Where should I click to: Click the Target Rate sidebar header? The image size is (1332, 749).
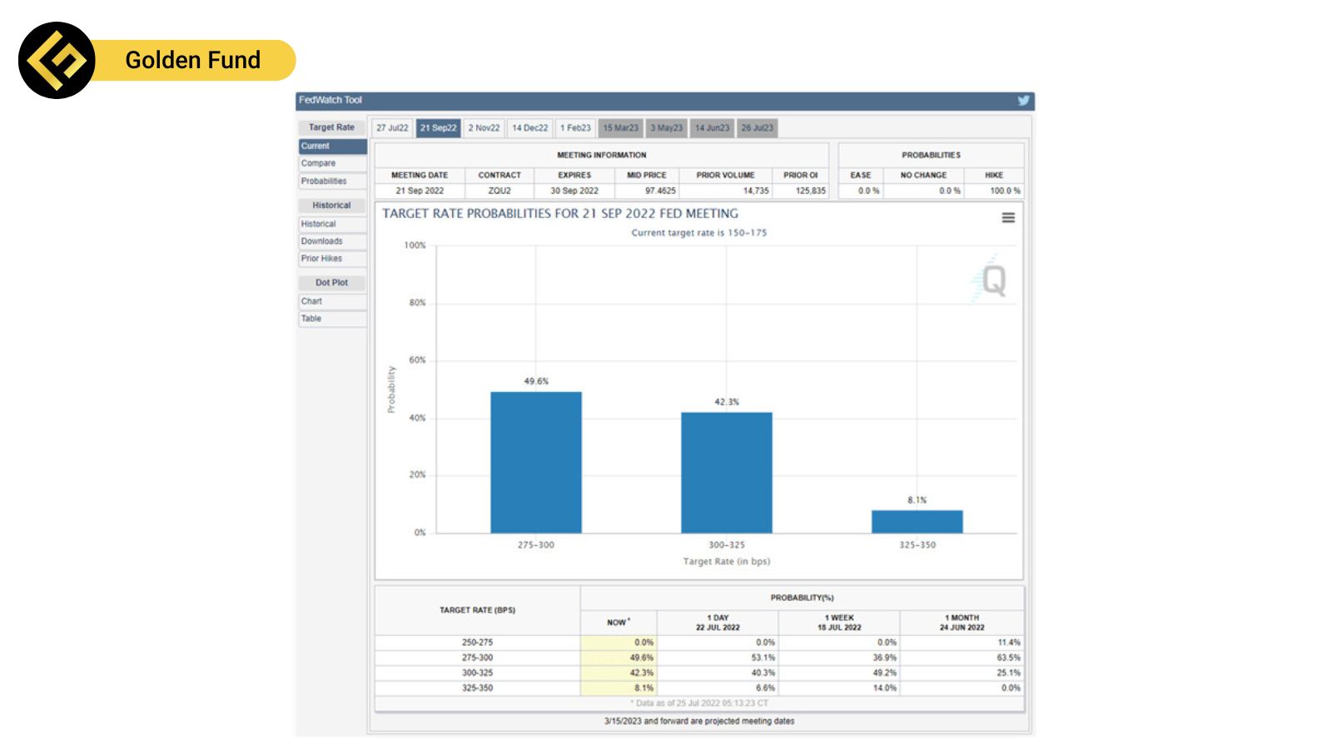click(332, 127)
